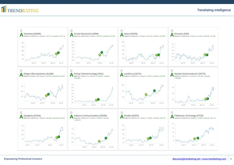Click the Empowering Professional Investors footer text
This screenshot has width=234, height=165.
23,159
